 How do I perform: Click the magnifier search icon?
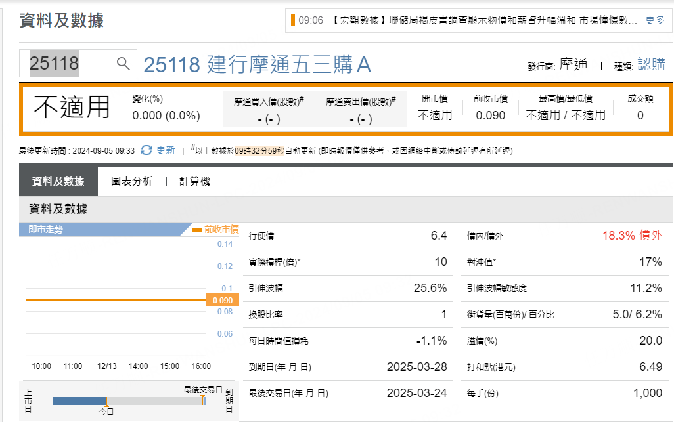pyautogui.click(x=124, y=63)
